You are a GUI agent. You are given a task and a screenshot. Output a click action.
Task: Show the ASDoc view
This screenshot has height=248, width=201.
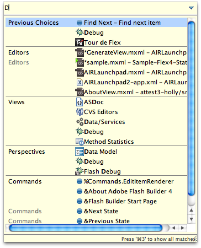[x=97, y=102]
